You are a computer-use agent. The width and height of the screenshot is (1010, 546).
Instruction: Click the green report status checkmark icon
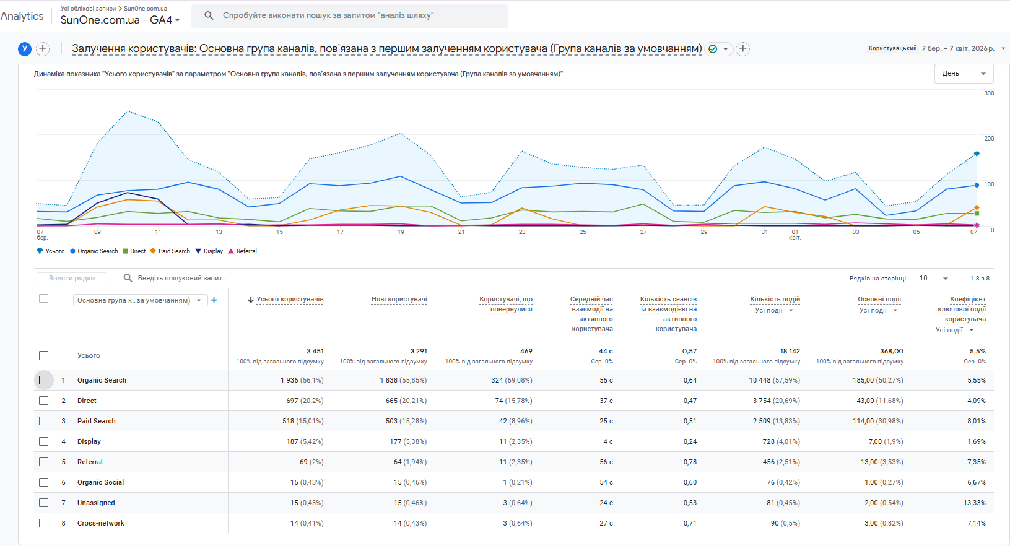tap(713, 49)
